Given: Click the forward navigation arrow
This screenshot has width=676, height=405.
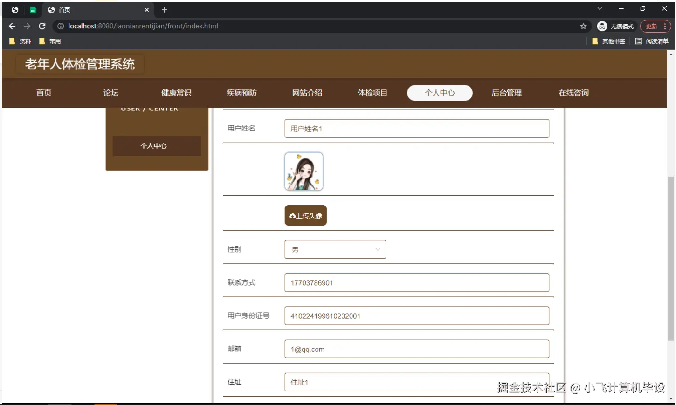Looking at the screenshot, I should pos(27,26).
